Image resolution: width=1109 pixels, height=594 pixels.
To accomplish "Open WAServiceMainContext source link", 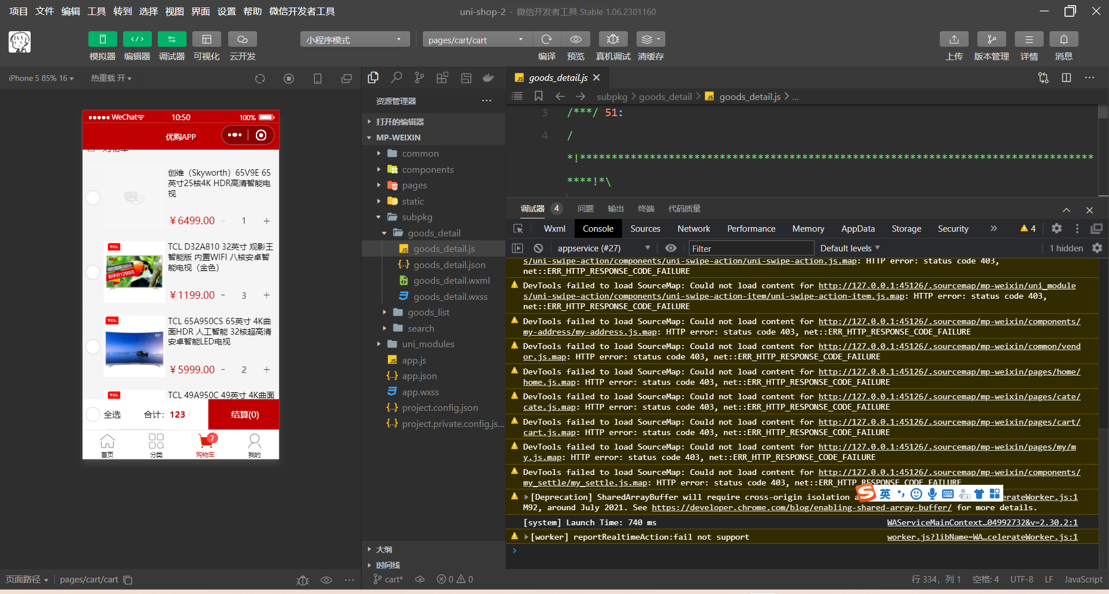I will [982, 522].
